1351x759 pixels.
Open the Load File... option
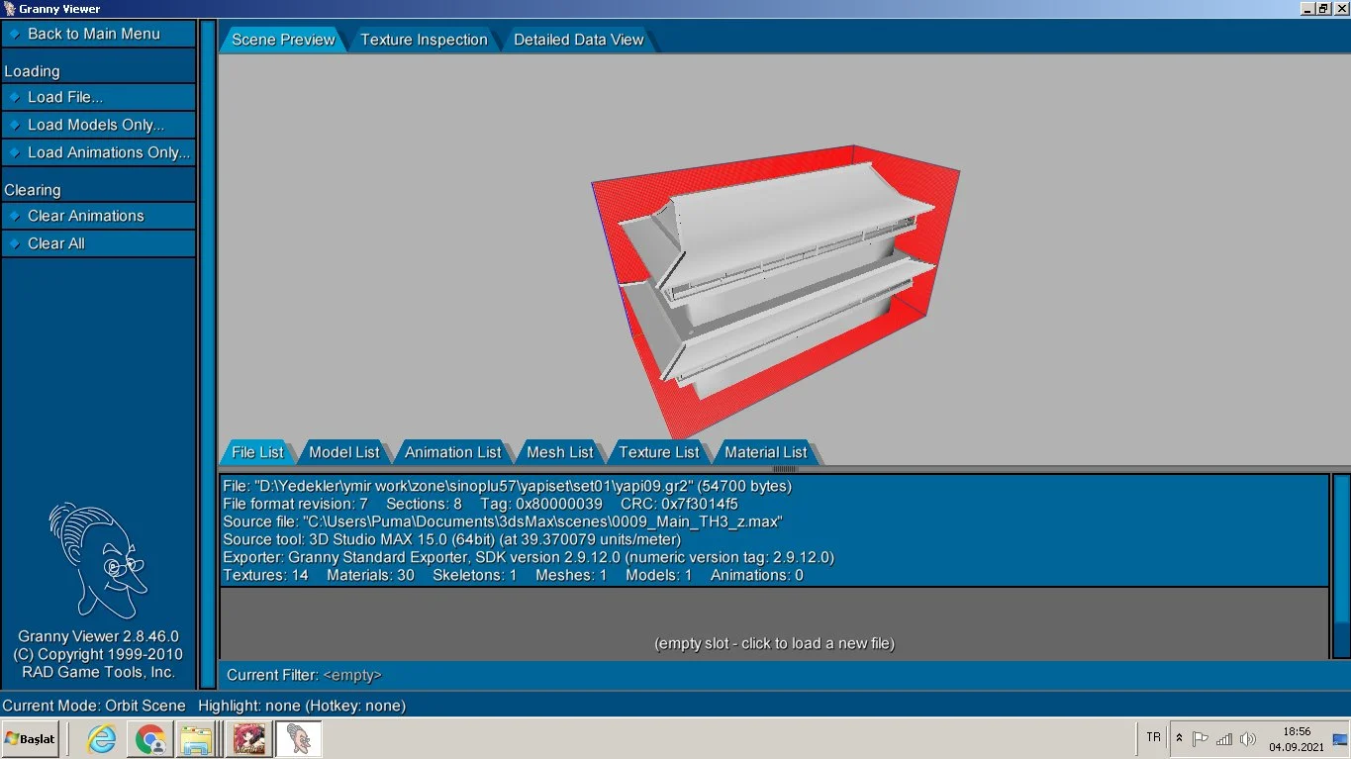click(98, 97)
